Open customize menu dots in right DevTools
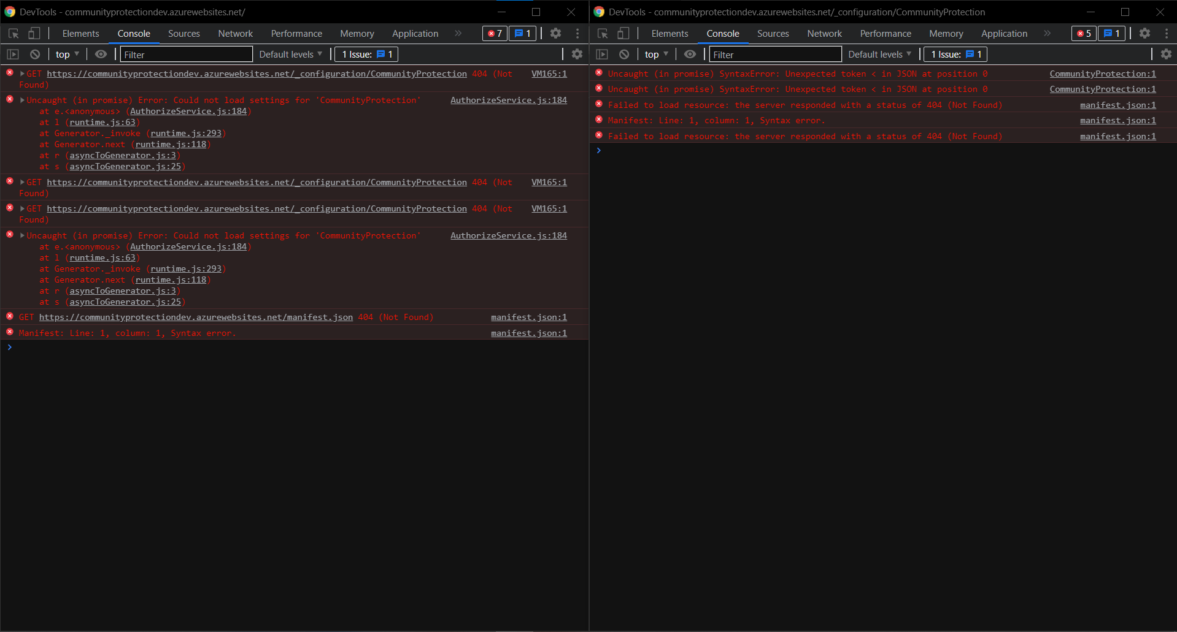Viewport: 1177px width, 632px height. click(1167, 34)
